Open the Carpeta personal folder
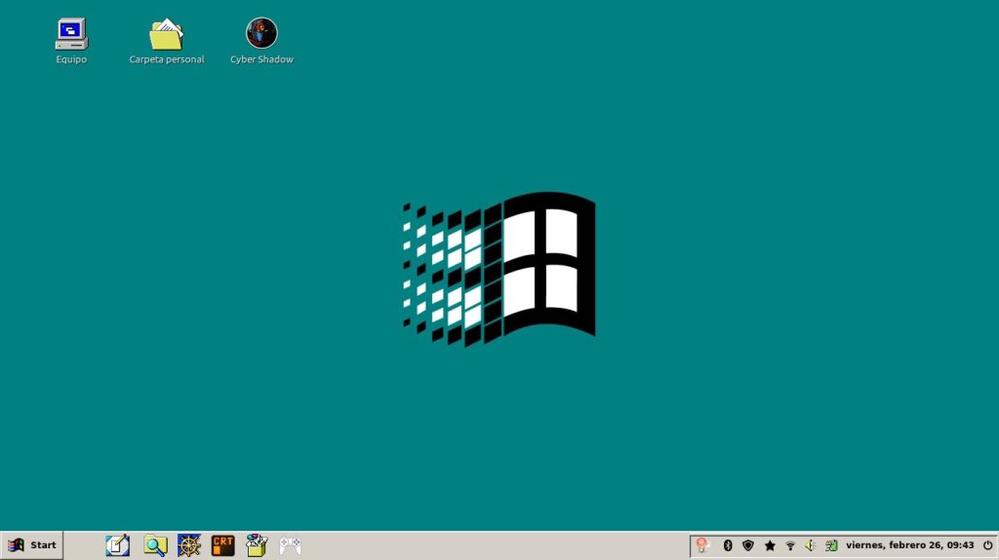Viewport: 999px width, 560px height. coord(167,34)
